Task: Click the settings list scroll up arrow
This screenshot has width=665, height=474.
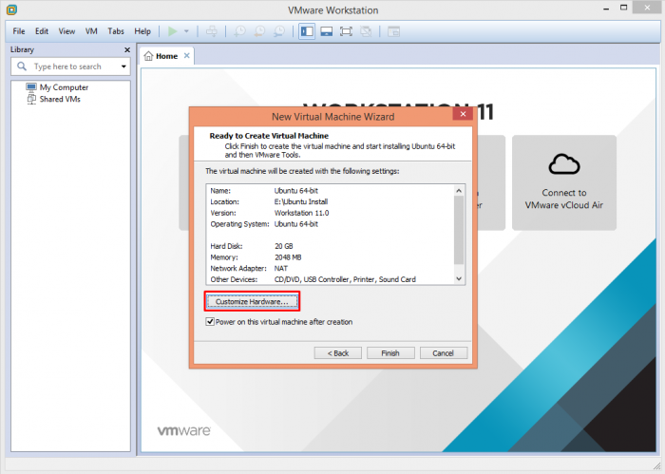Action: click(459, 191)
